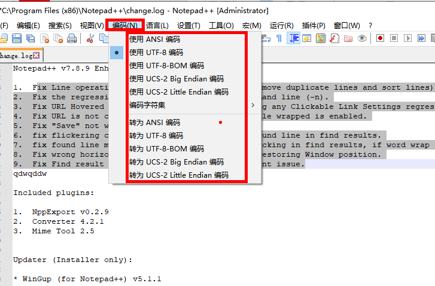Open the 运行(R) menu
The image size is (435, 286).
pos(281,26)
